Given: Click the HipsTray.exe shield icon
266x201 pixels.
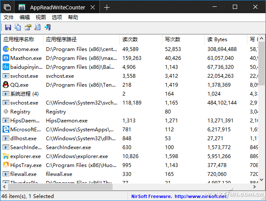Looking at the screenshot, I should pyautogui.click(x=6, y=165).
